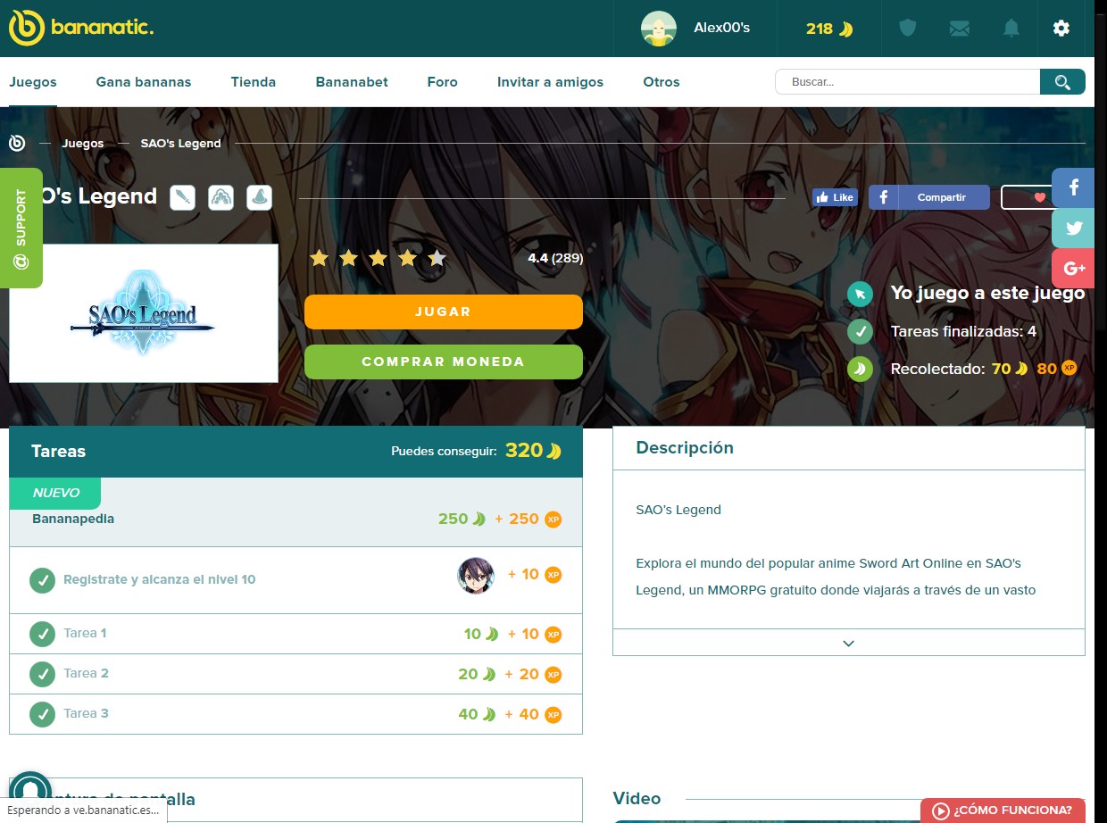Click the Tarea 2 label
1107x823 pixels.
(86, 673)
